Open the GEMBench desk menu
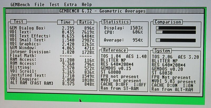 [x=20, y=4]
